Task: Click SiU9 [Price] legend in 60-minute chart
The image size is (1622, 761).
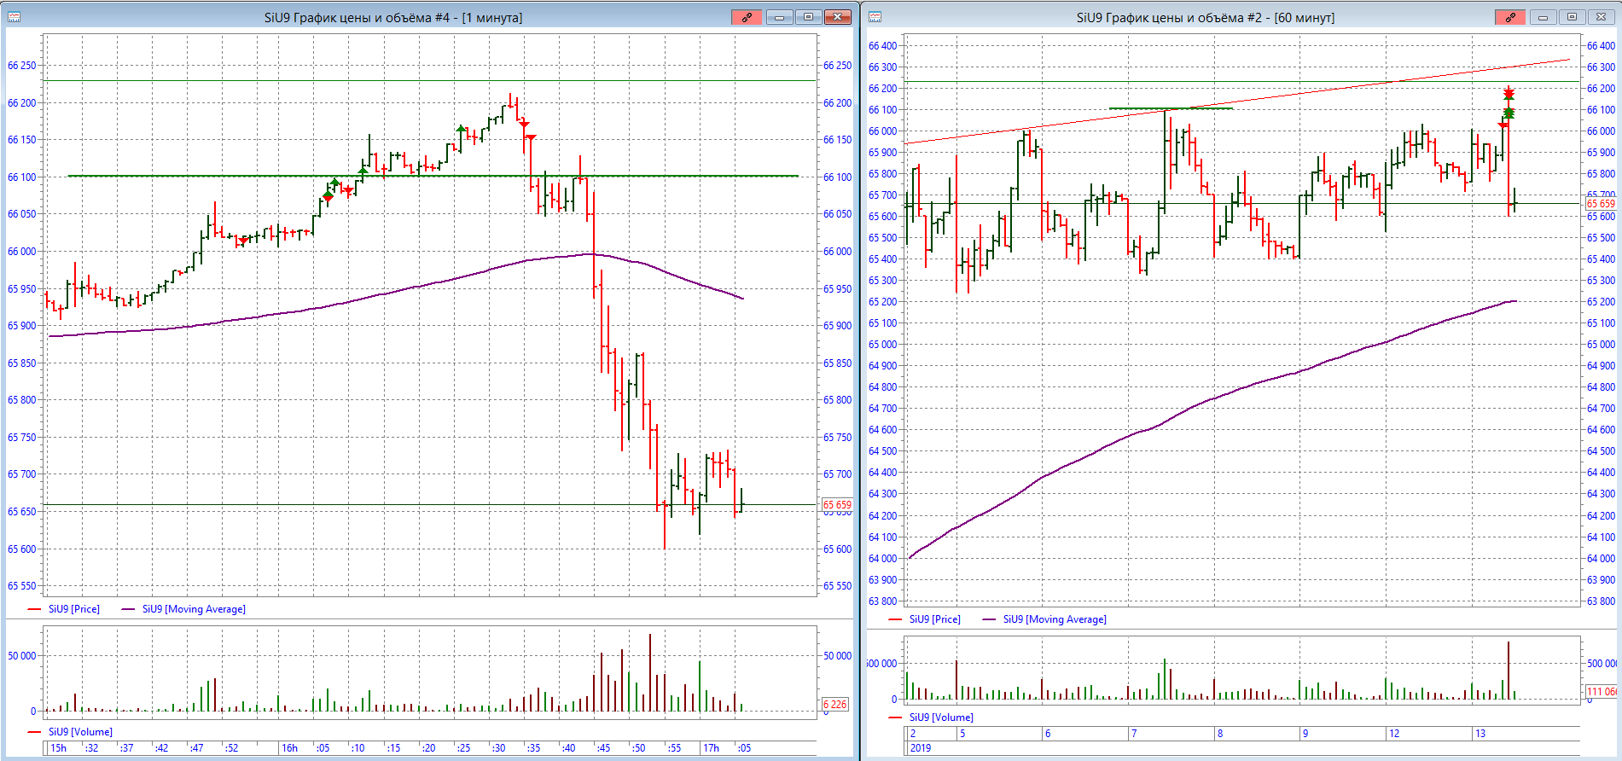Action: click(934, 619)
